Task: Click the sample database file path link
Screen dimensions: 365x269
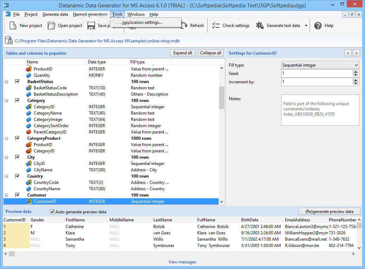Action: [x=97, y=41]
